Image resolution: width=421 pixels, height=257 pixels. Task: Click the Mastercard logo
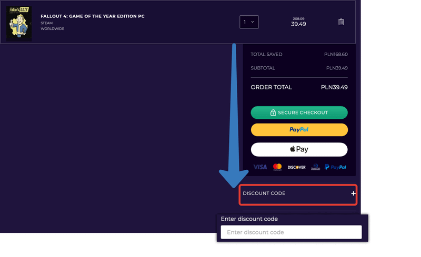[277, 167]
